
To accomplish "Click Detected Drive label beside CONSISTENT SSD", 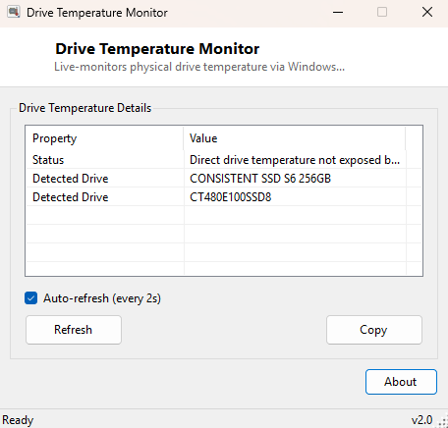I will click(x=71, y=179).
